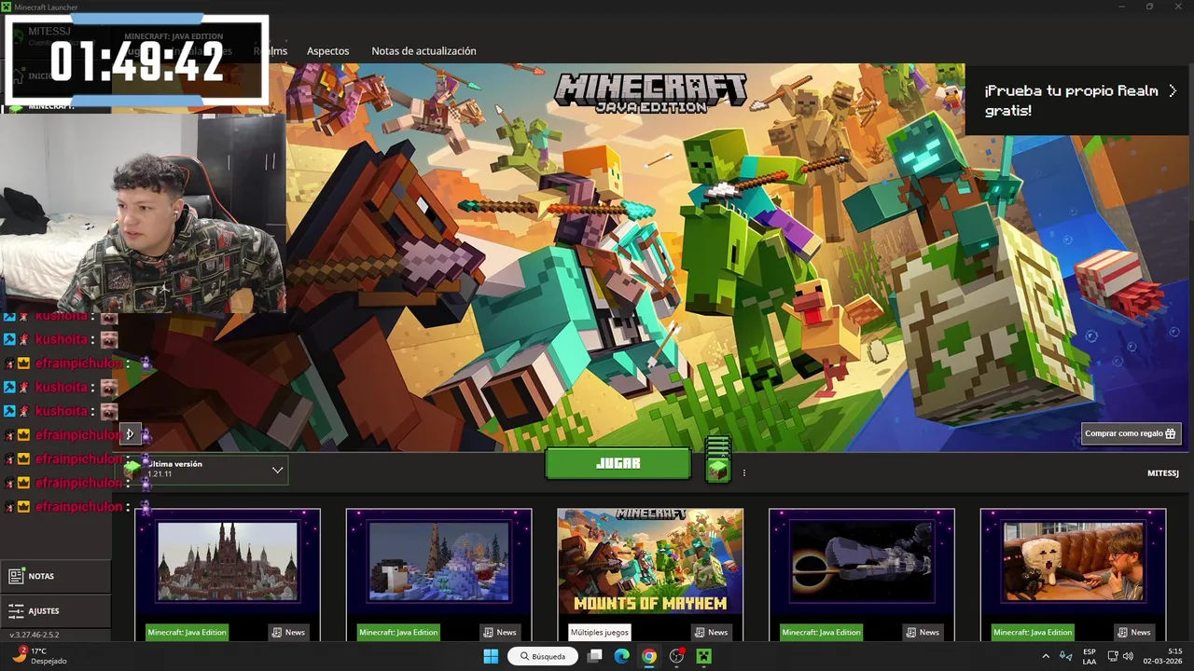Viewport: 1194px width, 671px height.
Task: Open the Mounts of Mayhem news card
Action: [650, 574]
